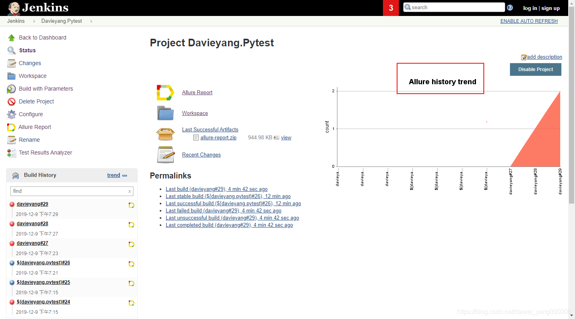Open the add description link
The image size is (575, 319).
point(545,57)
